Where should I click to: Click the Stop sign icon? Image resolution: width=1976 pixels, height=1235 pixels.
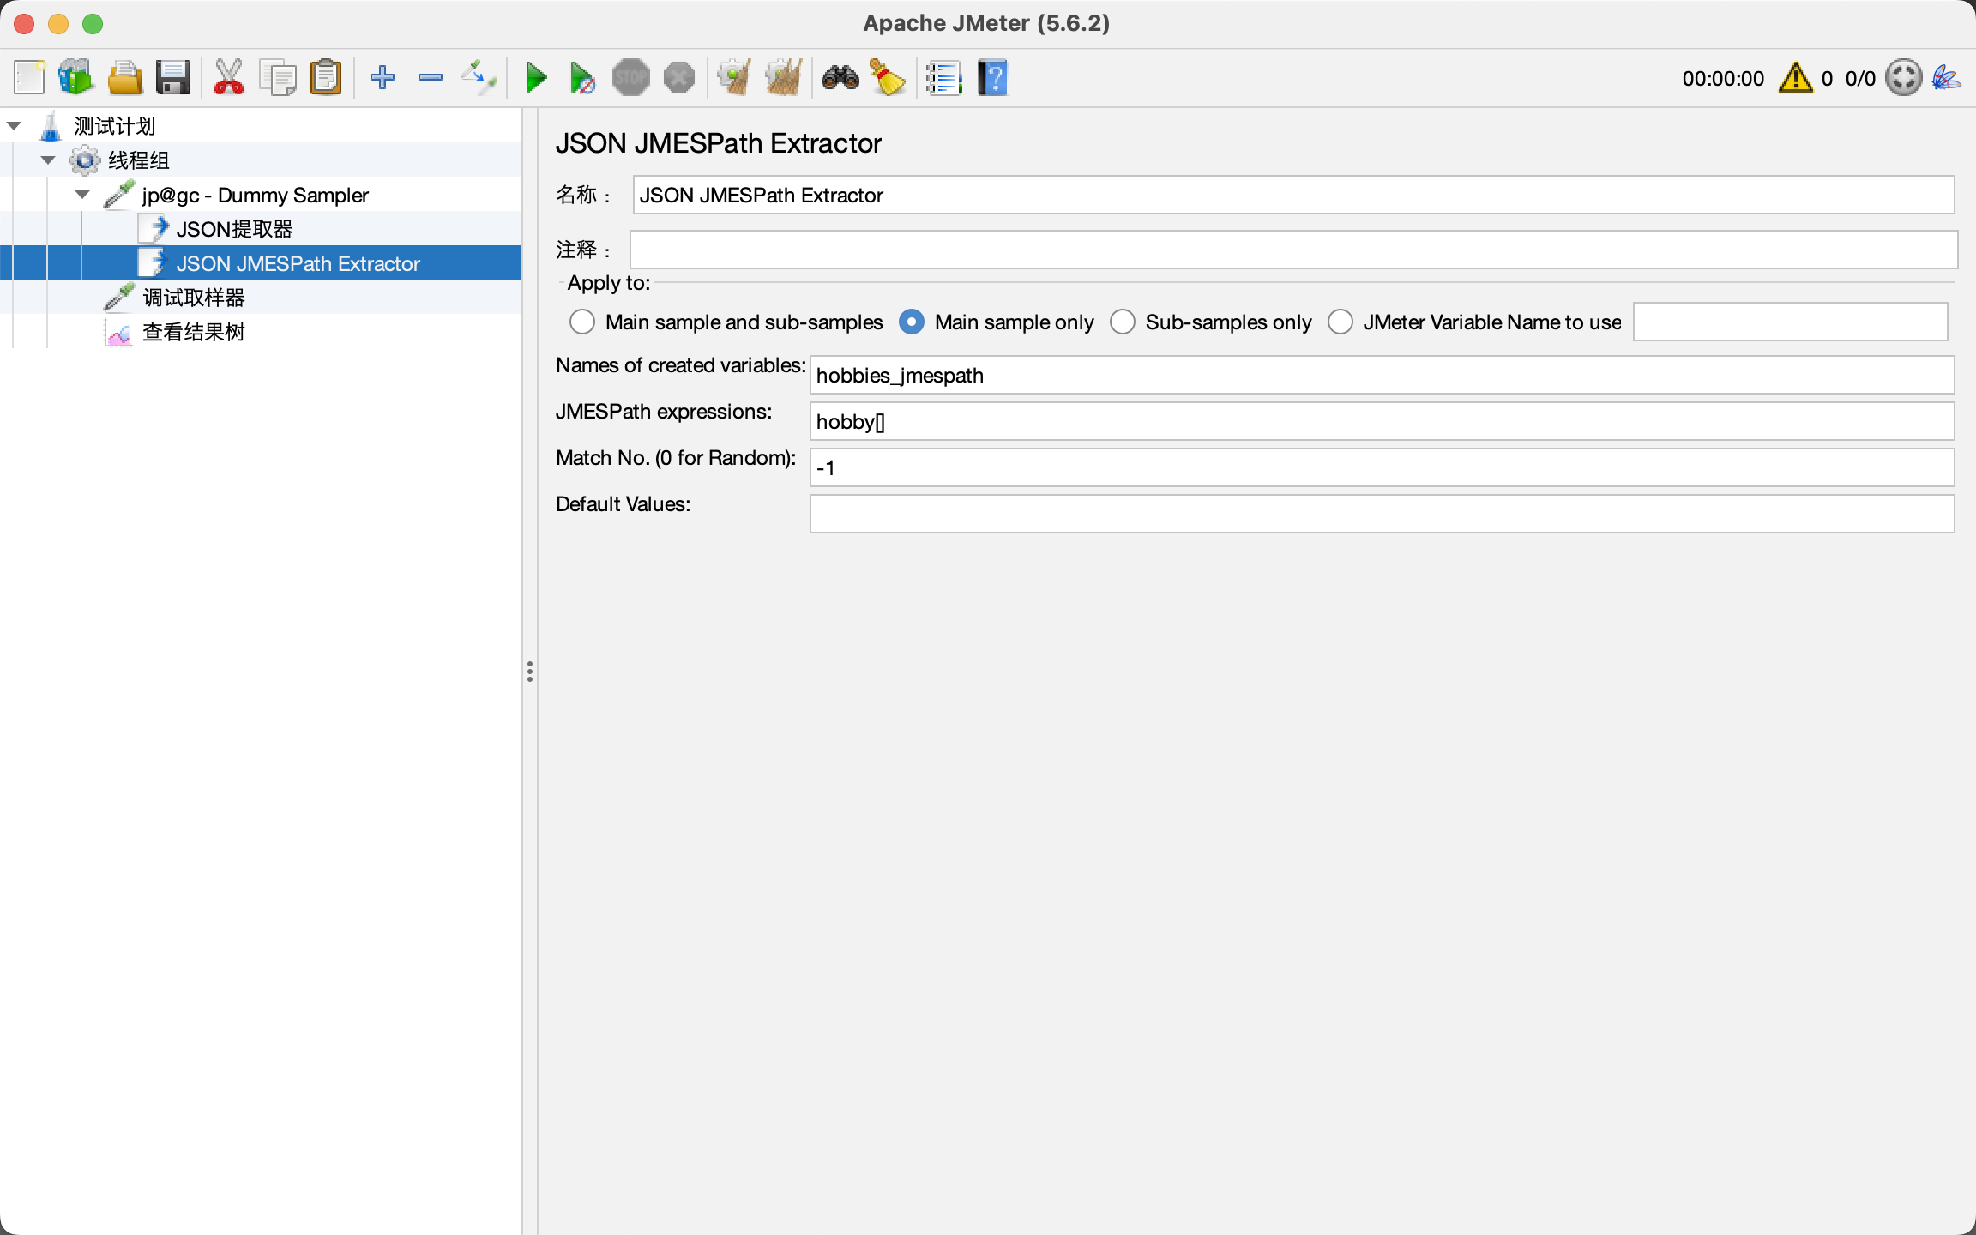pyautogui.click(x=631, y=78)
